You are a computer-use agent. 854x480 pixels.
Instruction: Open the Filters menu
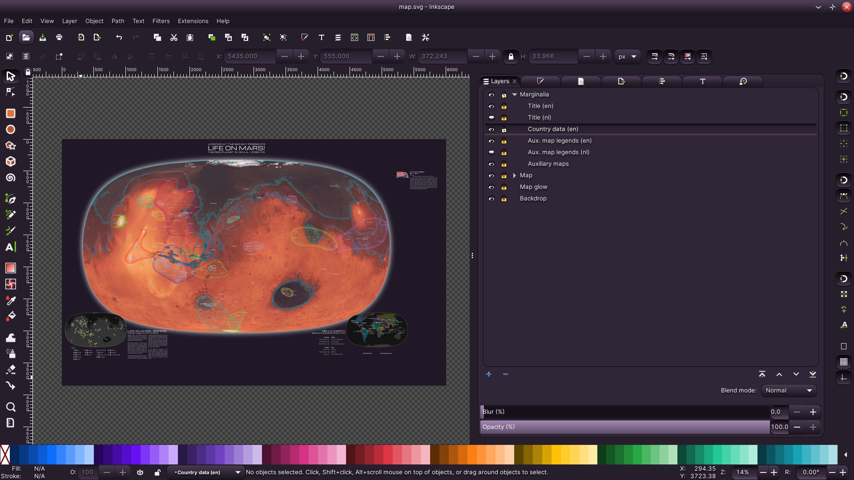[161, 21]
